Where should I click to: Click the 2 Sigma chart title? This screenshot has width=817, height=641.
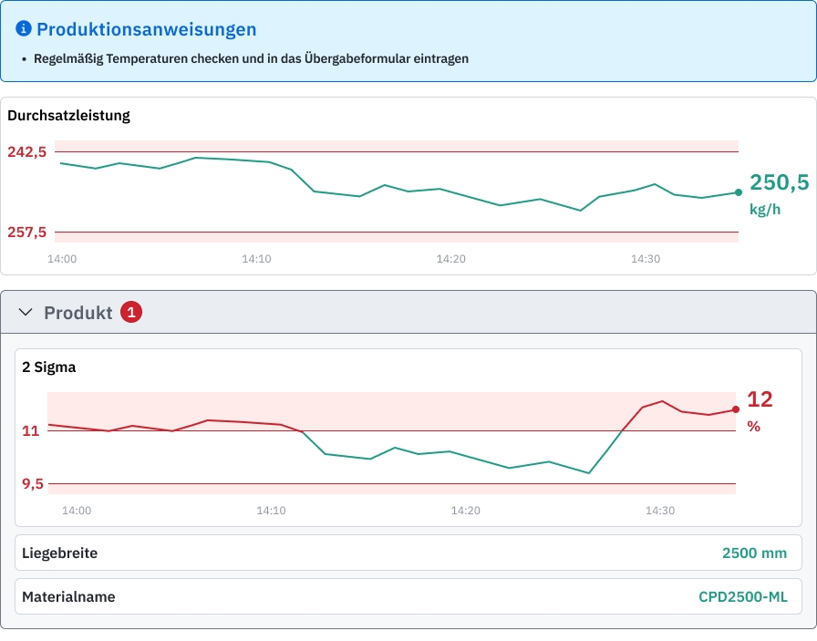(x=49, y=367)
